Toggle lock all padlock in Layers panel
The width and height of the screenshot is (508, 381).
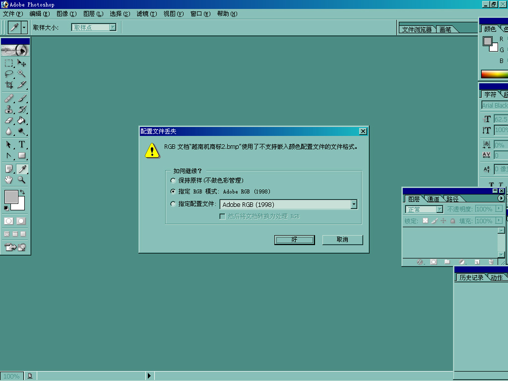pos(452,221)
